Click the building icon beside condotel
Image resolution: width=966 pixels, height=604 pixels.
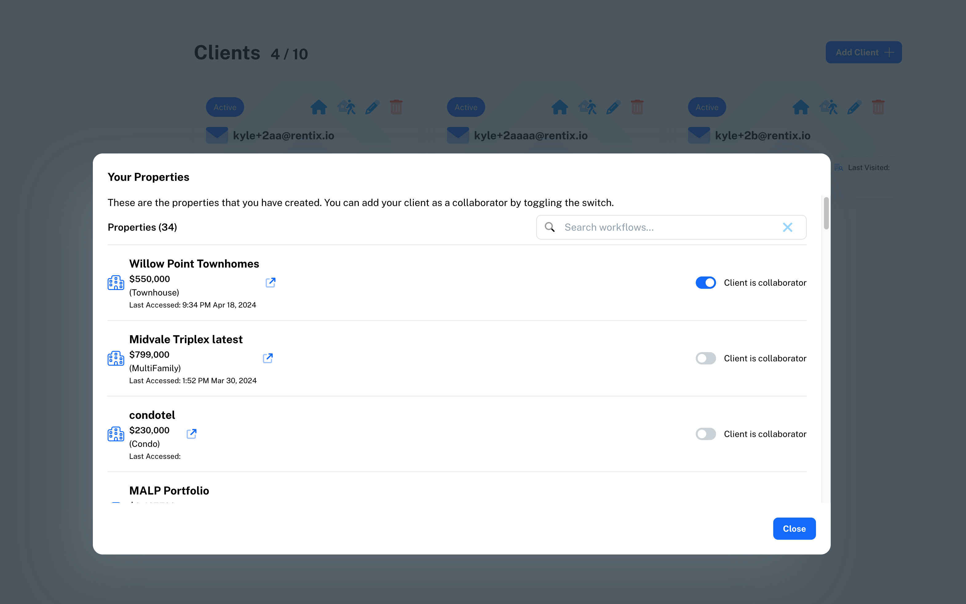(x=116, y=434)
